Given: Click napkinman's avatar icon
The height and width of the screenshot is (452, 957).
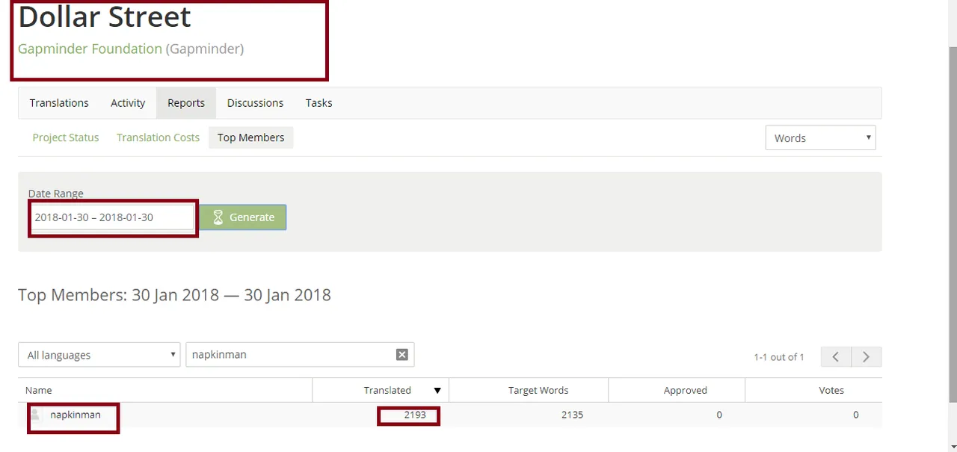Looking at the screenshot, I should pos(34,415).
